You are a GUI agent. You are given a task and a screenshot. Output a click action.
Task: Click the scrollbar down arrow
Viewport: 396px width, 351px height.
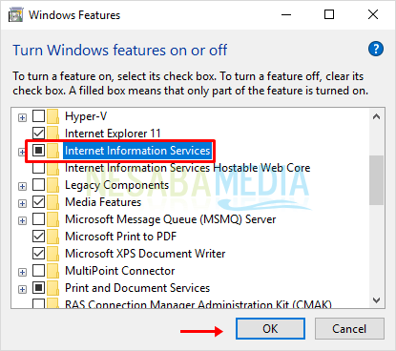pos(377,300)
